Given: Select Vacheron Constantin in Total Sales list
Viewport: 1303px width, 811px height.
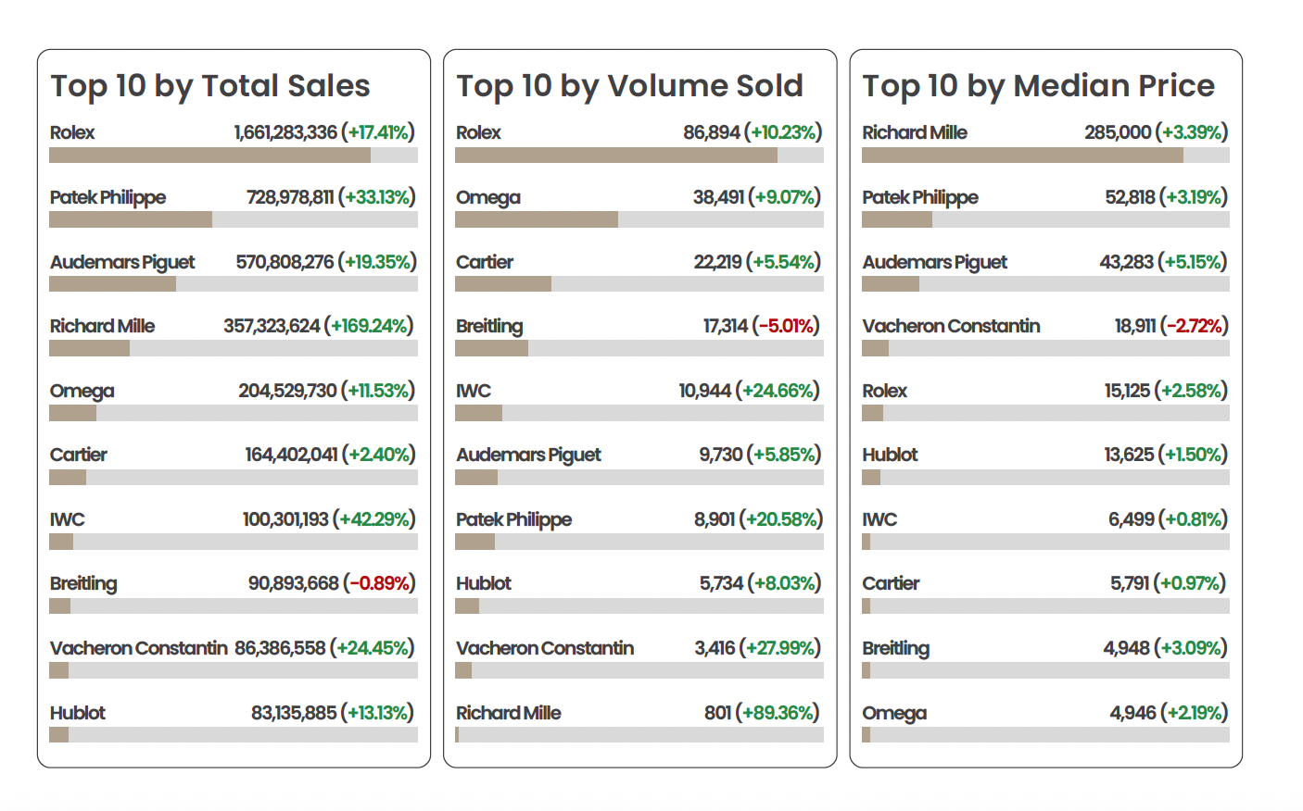Looking at the screenshot, I should (138, 648).
